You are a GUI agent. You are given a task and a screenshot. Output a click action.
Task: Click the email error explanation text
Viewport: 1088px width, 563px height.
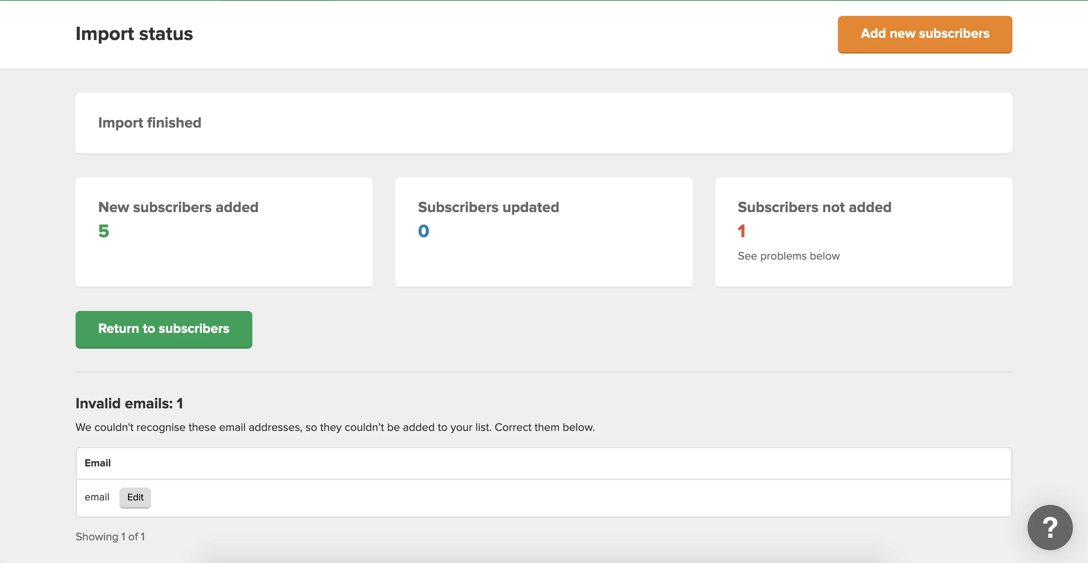pyautogui.click(x=334, y=427)
